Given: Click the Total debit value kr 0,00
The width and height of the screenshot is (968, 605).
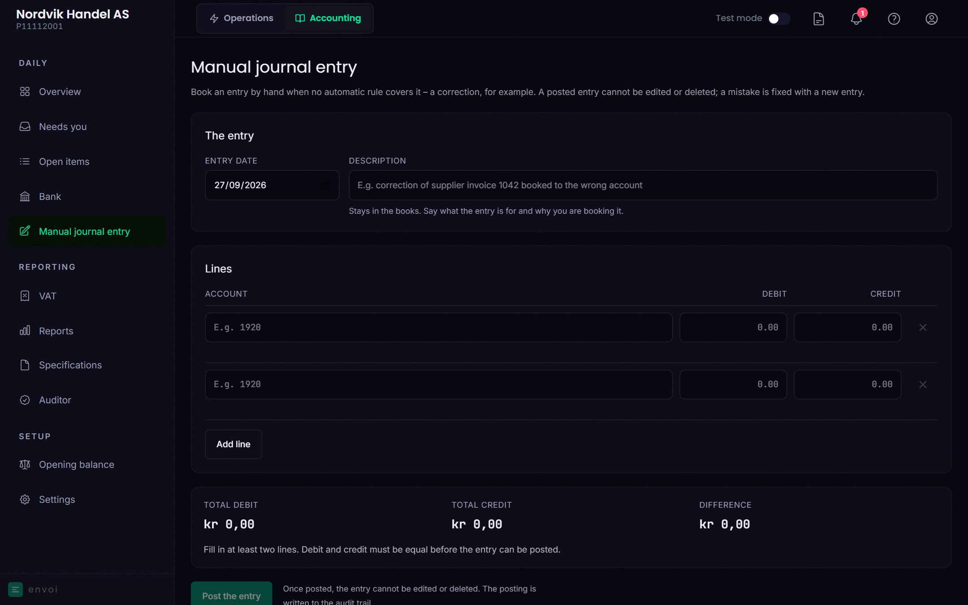Looking at the screenshot, I should click(x=229, y=524).
